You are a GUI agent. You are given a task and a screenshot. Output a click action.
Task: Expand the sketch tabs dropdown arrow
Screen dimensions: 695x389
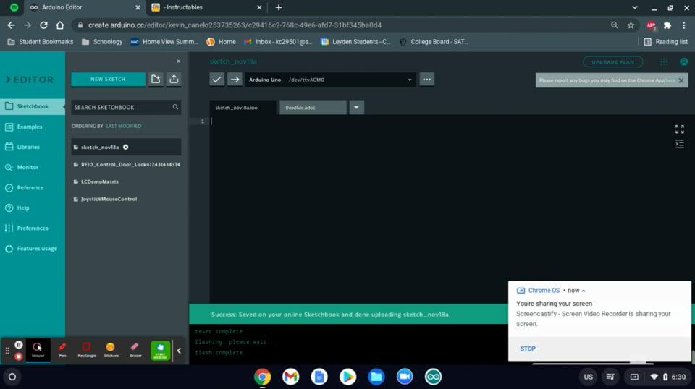pyautogui.click(x=356, y=107)
